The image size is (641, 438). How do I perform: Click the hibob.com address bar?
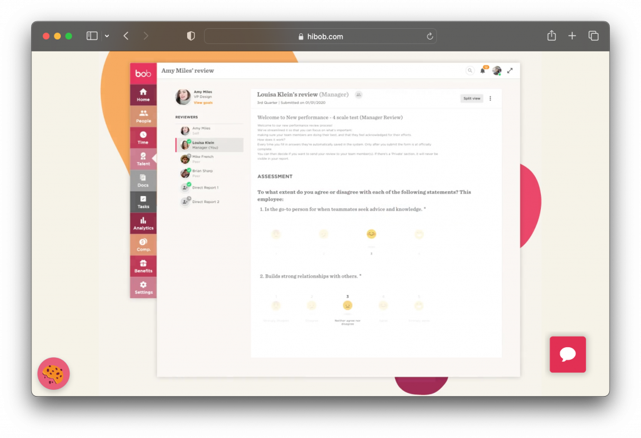(320, 36)
